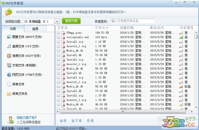Tick the checkbox of the 较高 Media_db.db row
Screen dimensions: 199x130
coord(59,86)
